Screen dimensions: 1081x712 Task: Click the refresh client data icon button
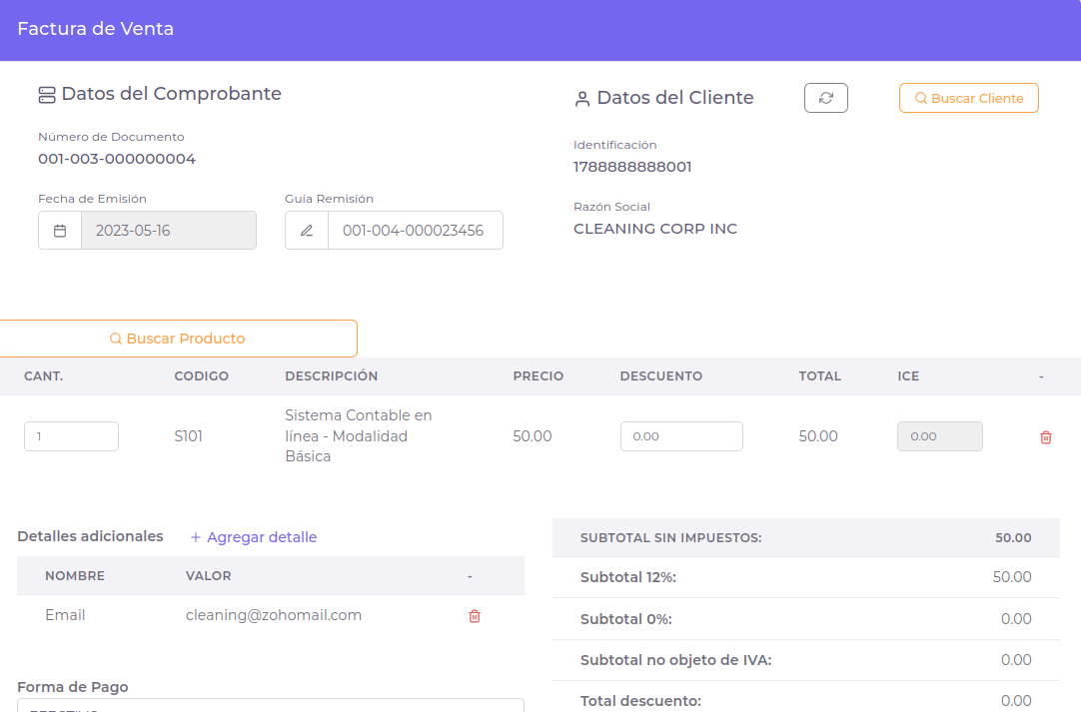pyautogui.click(x=825, y=98)
